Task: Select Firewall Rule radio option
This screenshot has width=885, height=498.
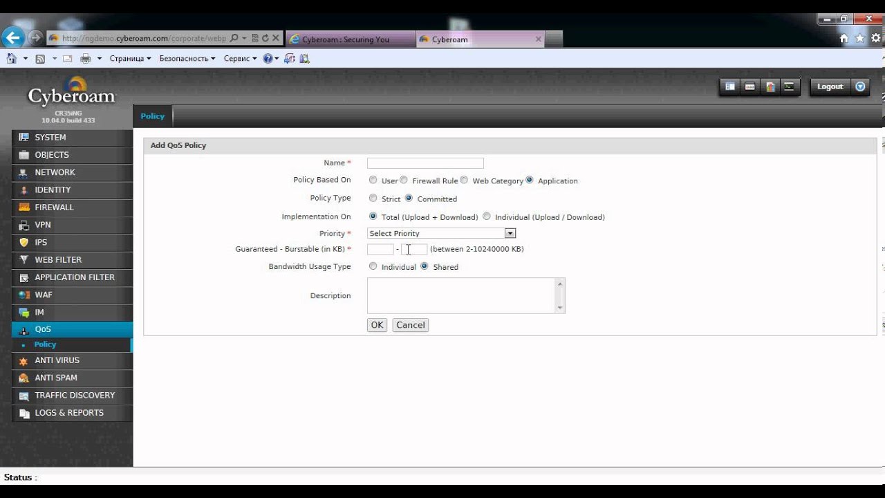Action: pyautogui.click(x=404, y=180)
